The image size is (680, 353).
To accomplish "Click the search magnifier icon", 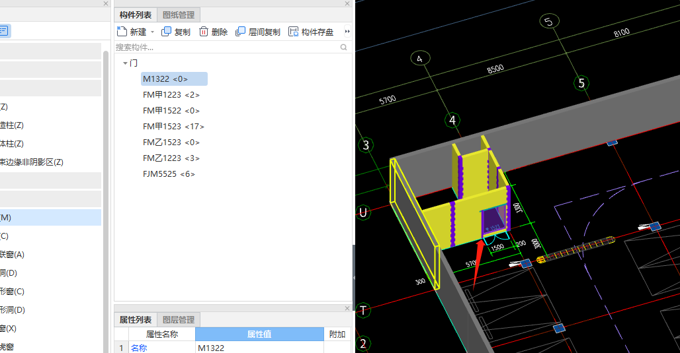I will click(344, 47).
